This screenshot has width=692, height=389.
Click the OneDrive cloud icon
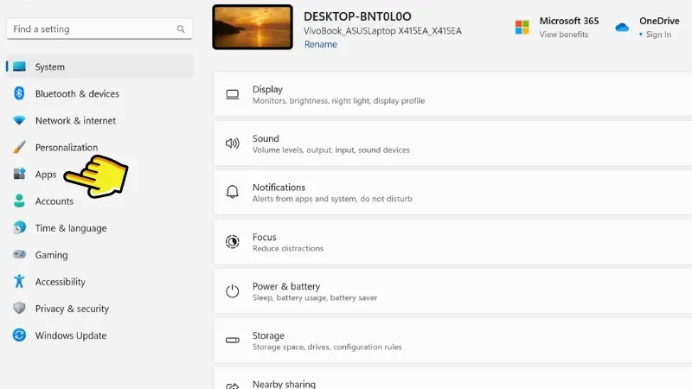(621, 28)
